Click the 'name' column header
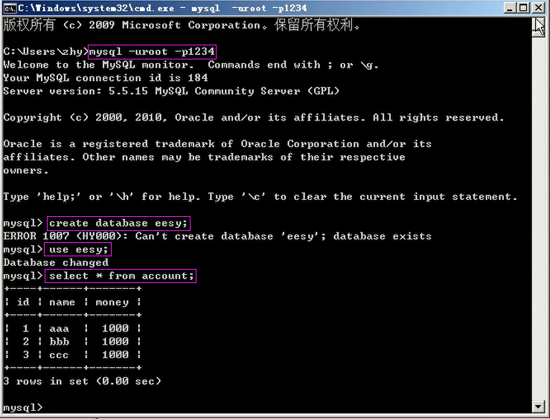550x419 pixels. [62, 302]
